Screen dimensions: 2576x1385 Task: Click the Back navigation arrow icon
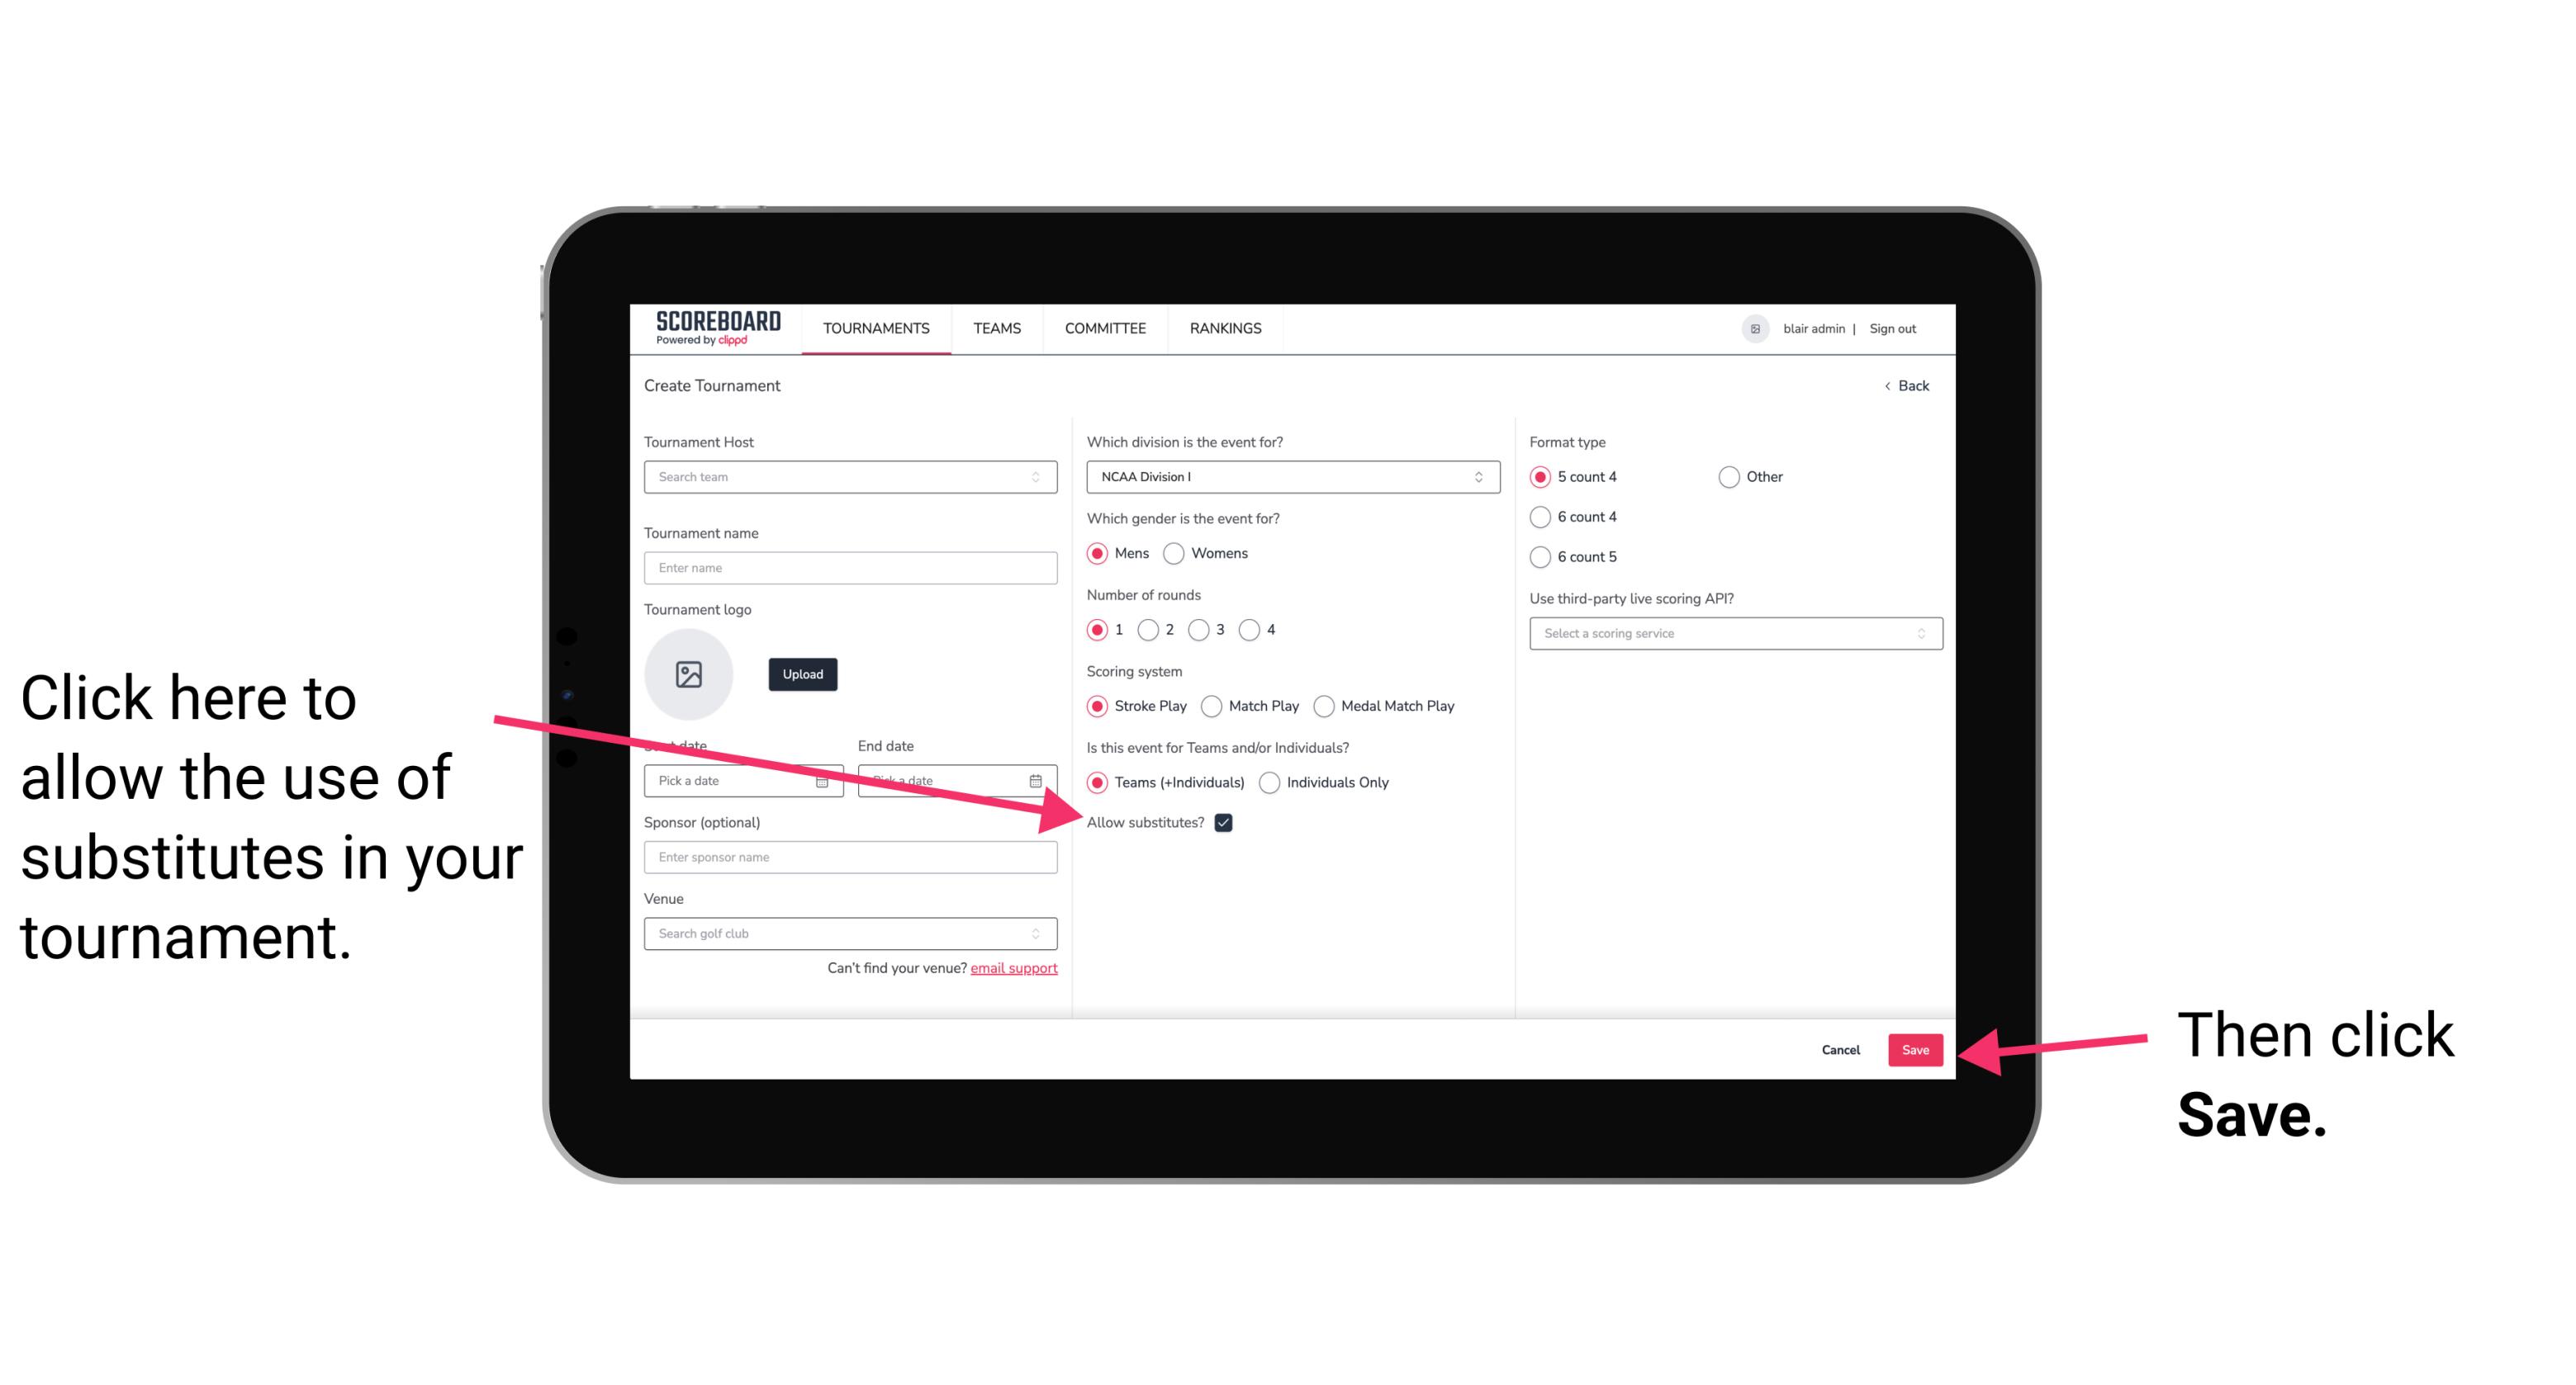(x=1889, y=385)
